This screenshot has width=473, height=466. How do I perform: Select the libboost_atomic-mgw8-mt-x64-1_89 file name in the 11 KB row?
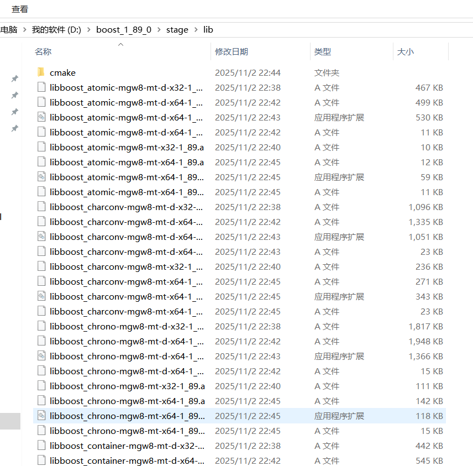click(x=127, y=192)
